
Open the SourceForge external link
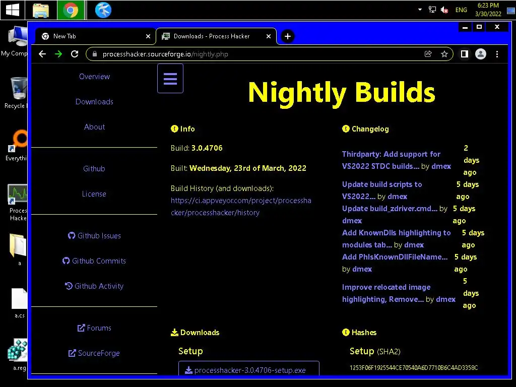pyautogui.click(x=94, y=353)
